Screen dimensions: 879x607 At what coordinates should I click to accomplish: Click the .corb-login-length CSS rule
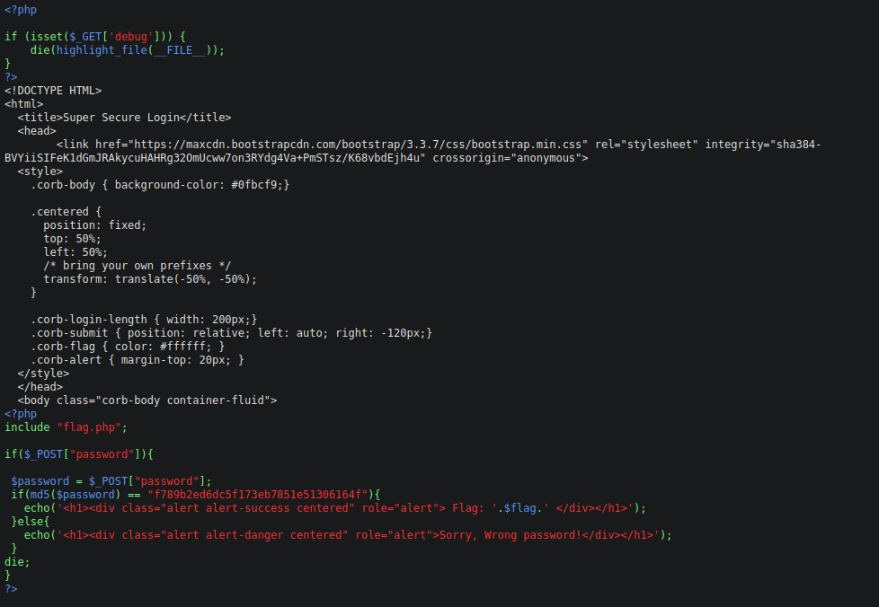pyautogui.click(x=144, y=320)
